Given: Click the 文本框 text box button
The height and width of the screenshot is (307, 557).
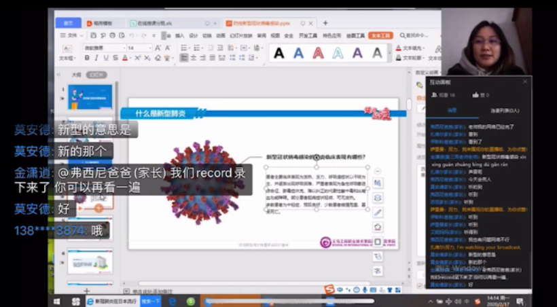Looking at the screenshot, I should [x=69, y=54].
